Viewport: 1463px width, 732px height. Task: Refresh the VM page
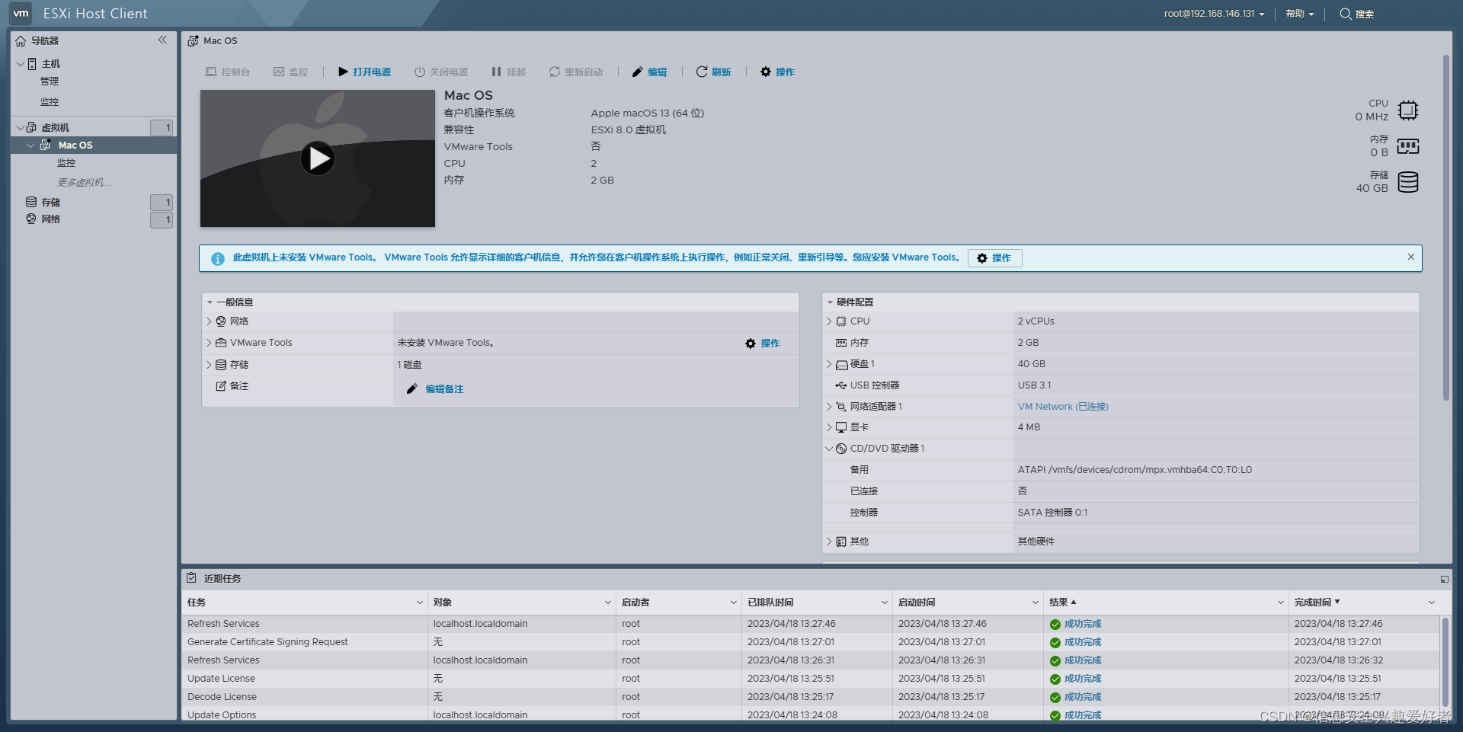coord(713,72)
